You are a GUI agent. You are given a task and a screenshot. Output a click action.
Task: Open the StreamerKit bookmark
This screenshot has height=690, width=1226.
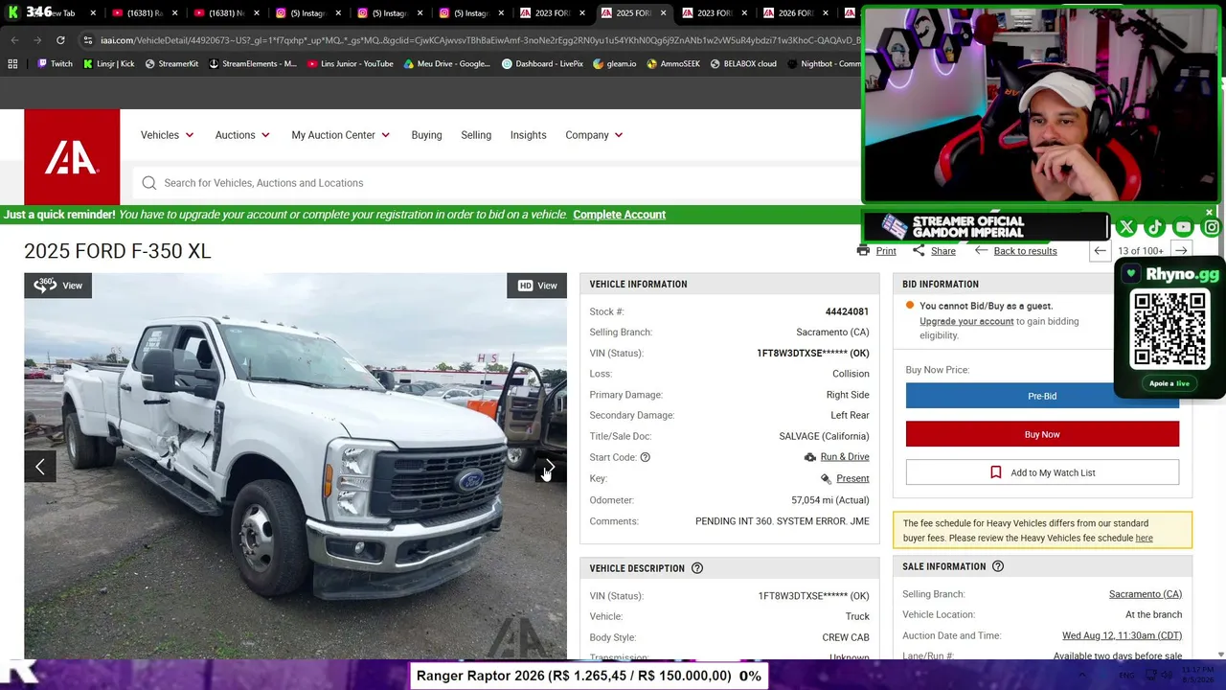pyautogui.click(x=171, y=64)
